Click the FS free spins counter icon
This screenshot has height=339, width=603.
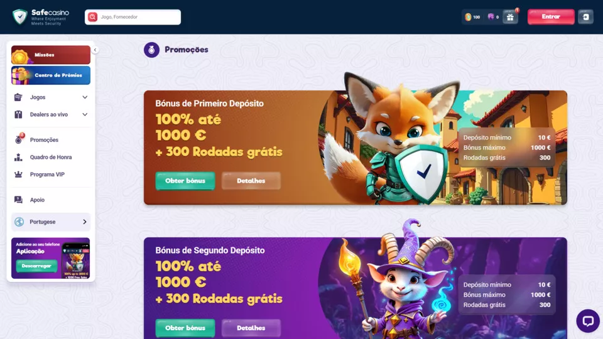coord(491,17)
